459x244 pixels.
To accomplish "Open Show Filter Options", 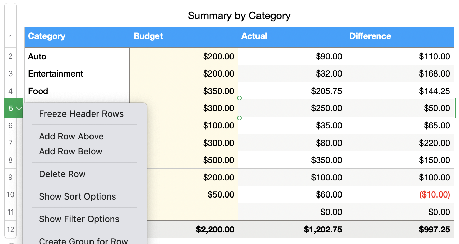I will [79, 219].
